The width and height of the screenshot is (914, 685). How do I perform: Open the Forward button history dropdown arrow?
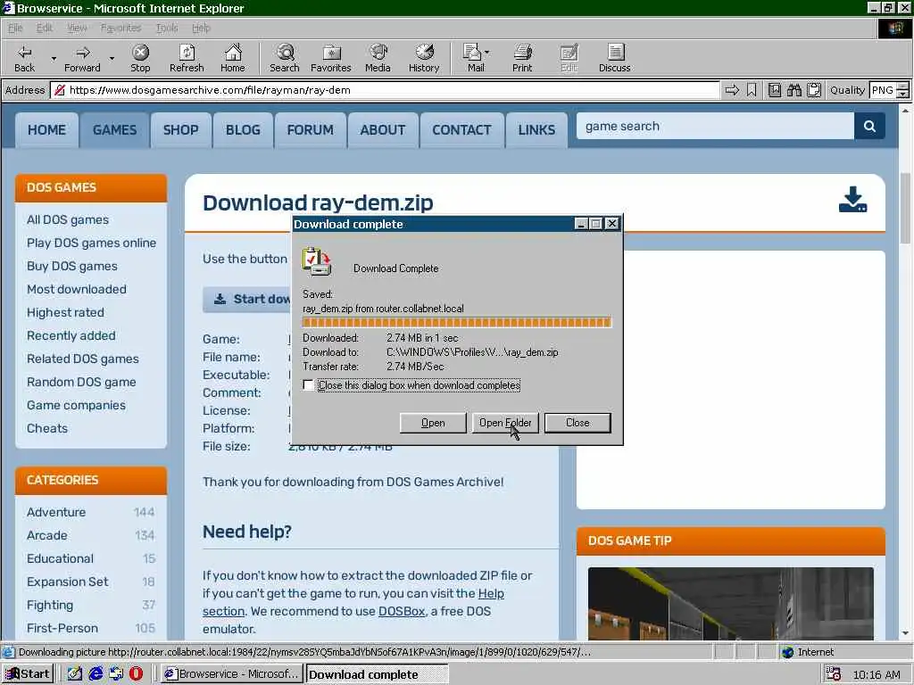[x=112, y=59]
